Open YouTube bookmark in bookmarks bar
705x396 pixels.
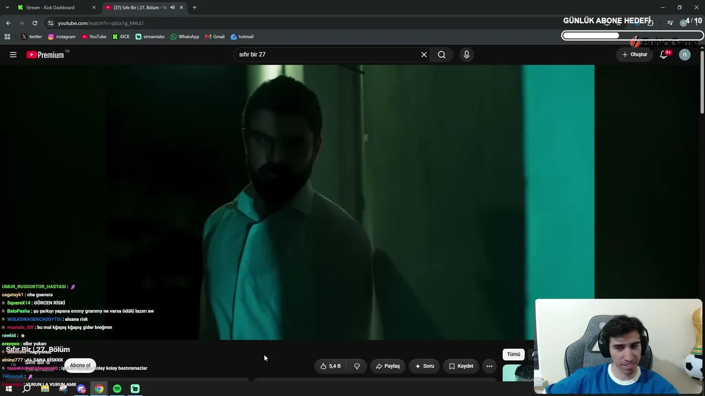tap(94, 37)
